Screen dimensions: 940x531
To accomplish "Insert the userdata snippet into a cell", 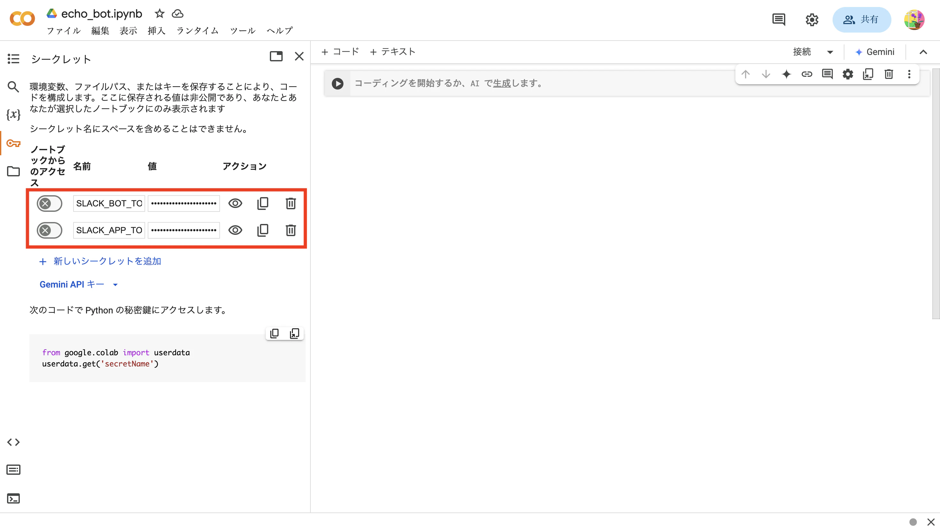I will [x=294, y=333].
